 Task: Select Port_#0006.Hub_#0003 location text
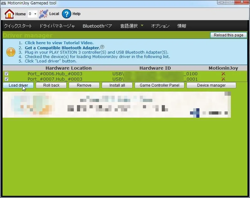[55, 74]
